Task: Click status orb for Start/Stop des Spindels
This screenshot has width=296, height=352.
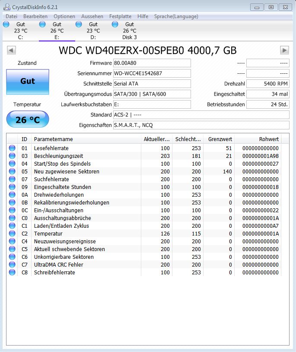Action: coord(12,163)
